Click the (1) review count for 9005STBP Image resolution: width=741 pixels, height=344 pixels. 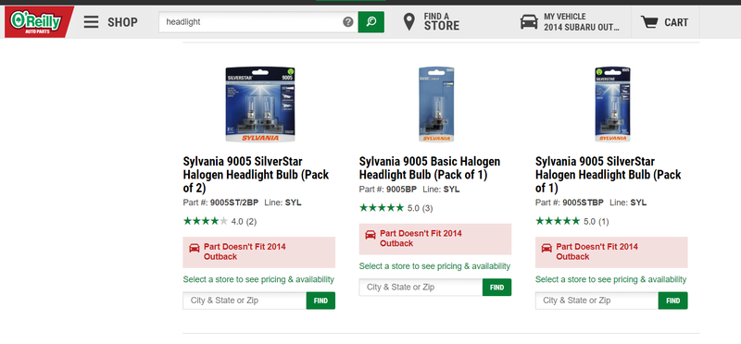(x=604, y=221)
